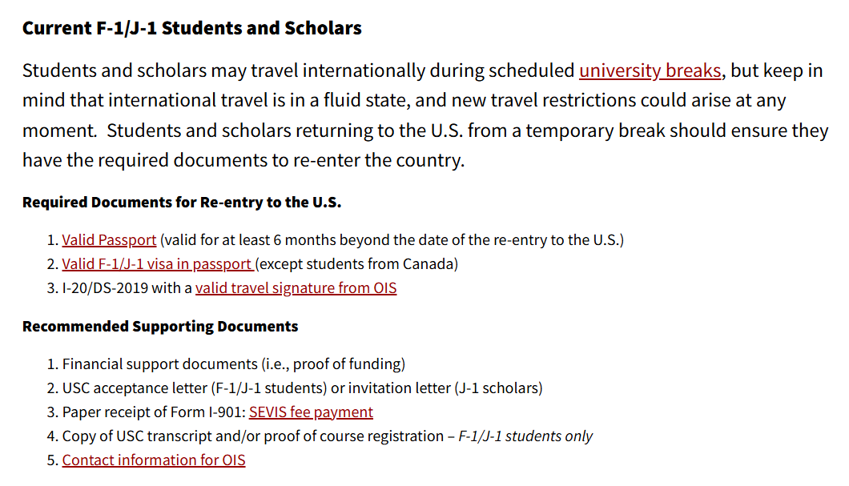Click the intro paragraph's first line about traveling internationally

[298, 70]
